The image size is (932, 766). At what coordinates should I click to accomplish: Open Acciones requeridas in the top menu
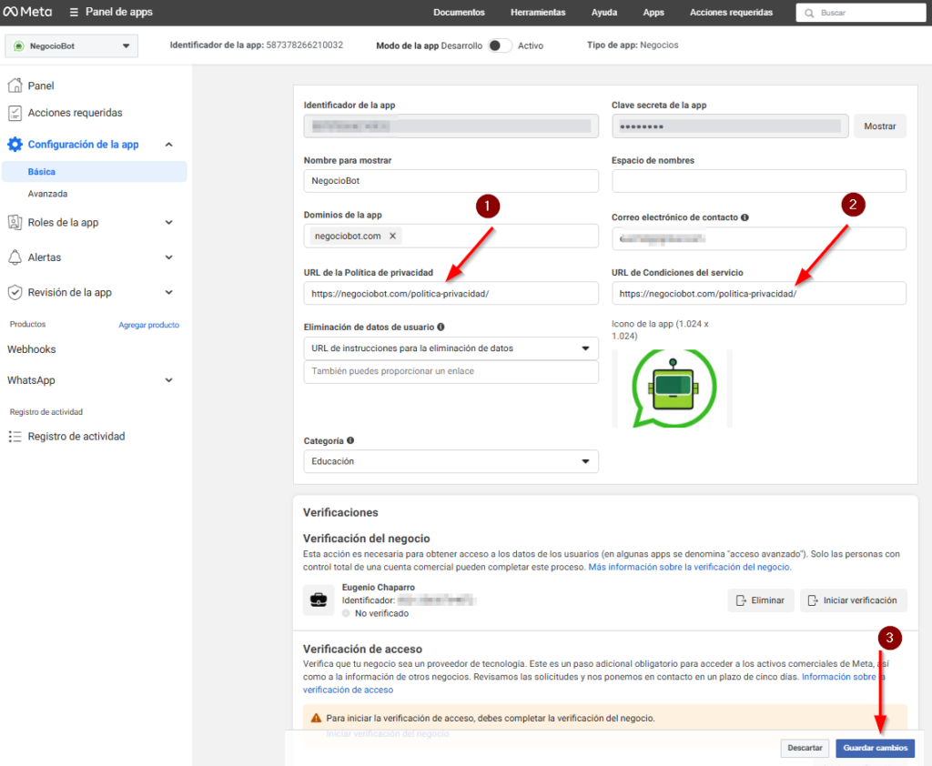731,13
